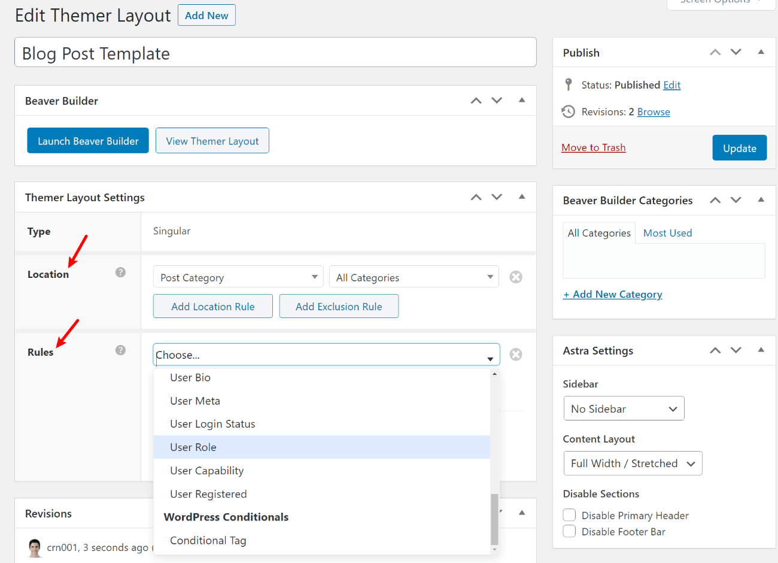Move Astra Settings panel down
The width and height of the screenshot is (778, 563).
[x=736, y=350]
